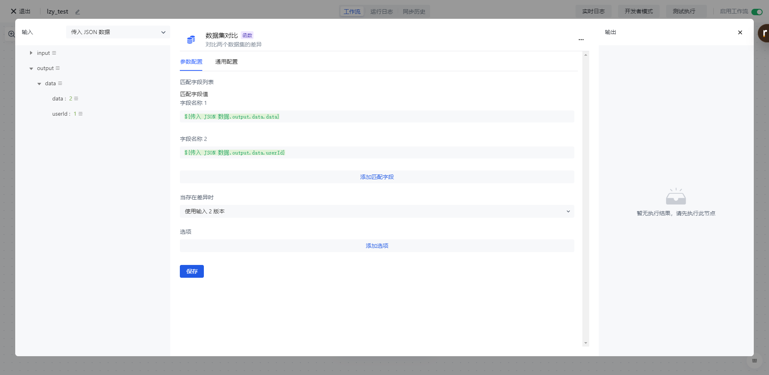769x375 pixels.
Task: Switch to the 通用配置 tab
Action: (x=226, y=62)
